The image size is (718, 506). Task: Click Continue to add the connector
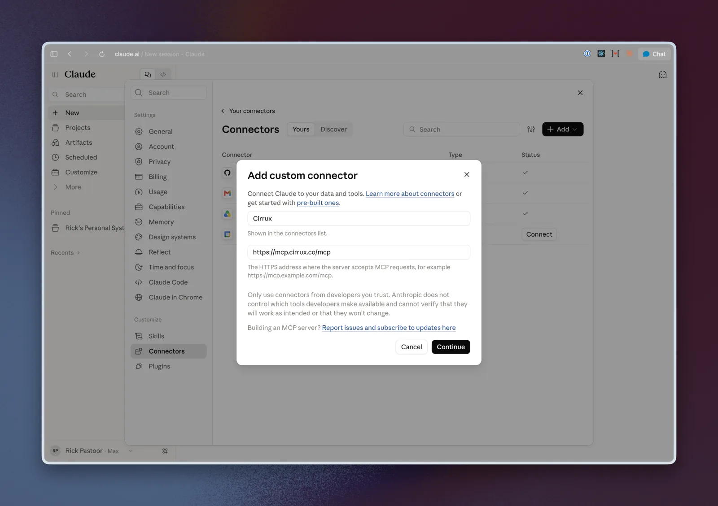451,347
